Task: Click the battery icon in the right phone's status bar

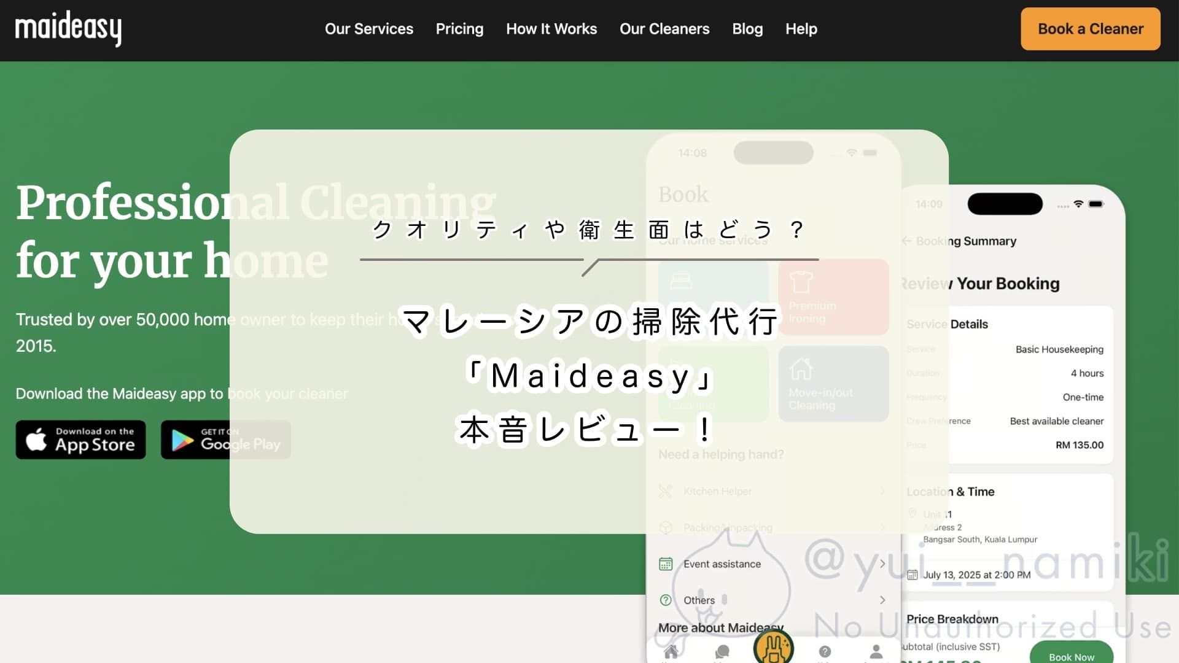Action: click(x=1096, y=204)
